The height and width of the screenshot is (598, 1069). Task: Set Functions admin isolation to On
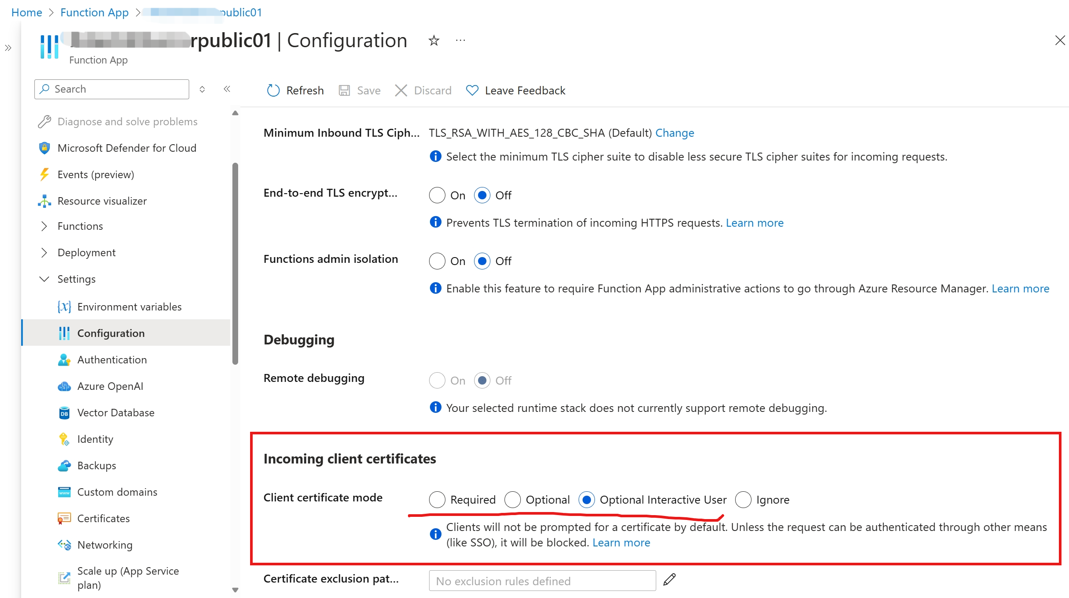(x=437, y=261)
